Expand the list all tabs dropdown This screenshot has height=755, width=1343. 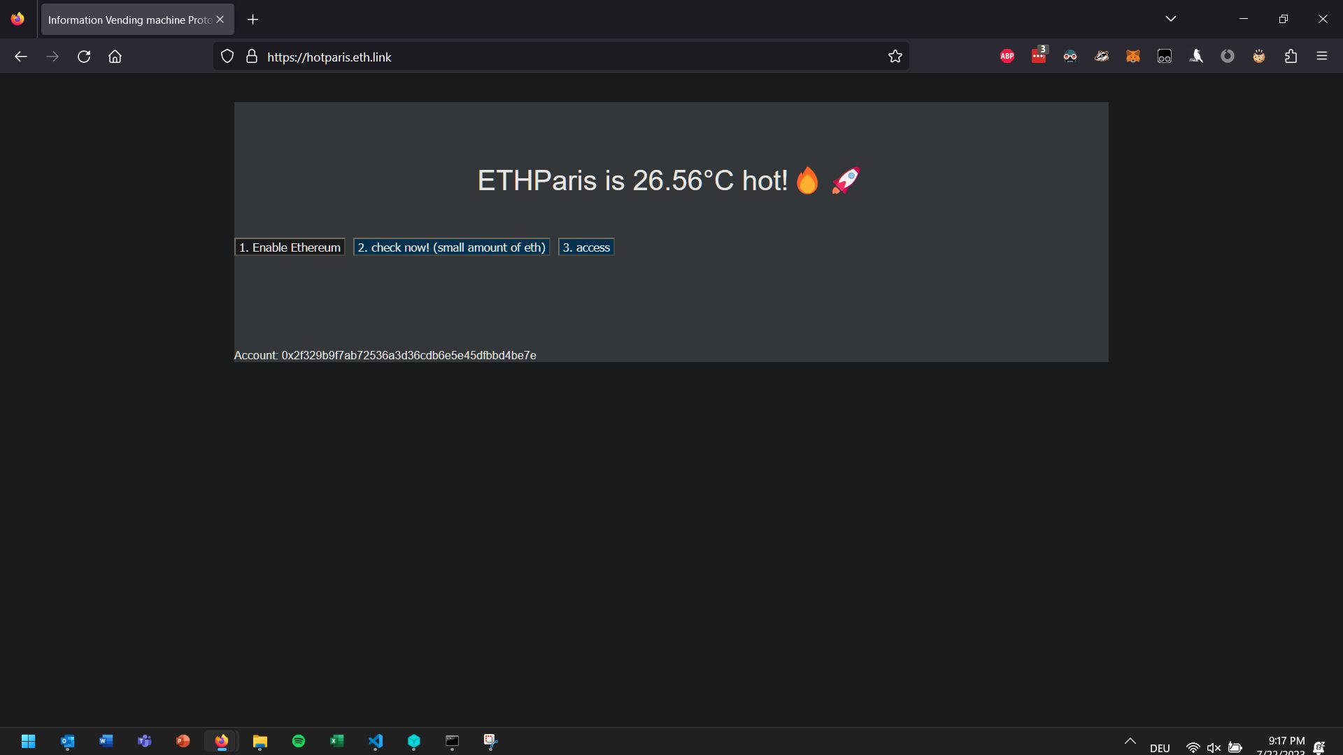coord(1171,19)
